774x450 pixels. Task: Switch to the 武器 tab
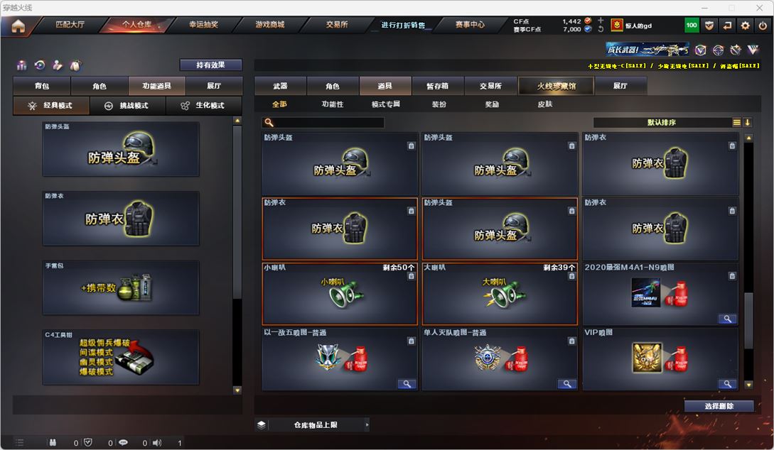pos(280,86)
